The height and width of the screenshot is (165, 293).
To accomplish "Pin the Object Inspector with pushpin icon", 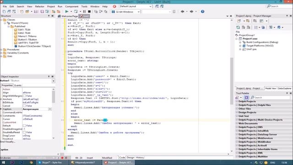I will [x=49, y=77].
